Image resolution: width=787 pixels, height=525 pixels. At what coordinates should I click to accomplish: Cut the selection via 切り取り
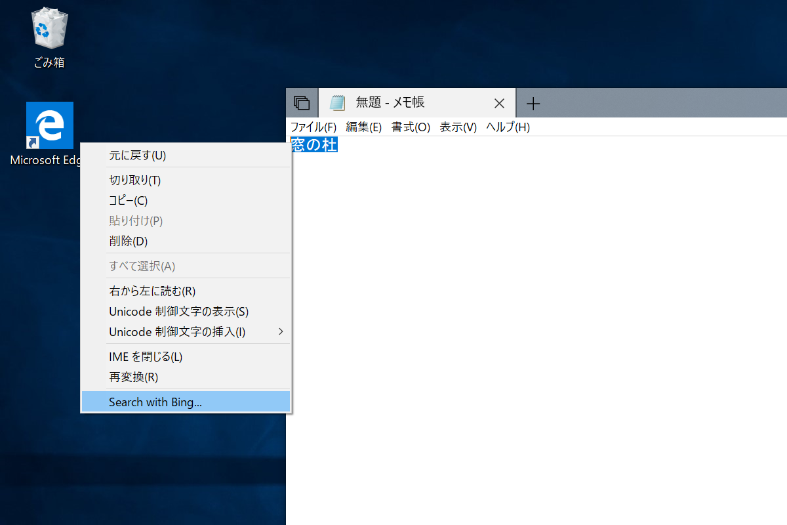tap(134, 180)
